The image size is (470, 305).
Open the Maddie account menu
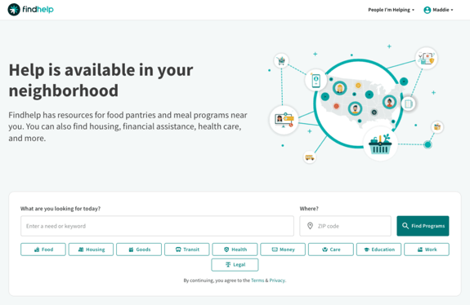point(438,10)
